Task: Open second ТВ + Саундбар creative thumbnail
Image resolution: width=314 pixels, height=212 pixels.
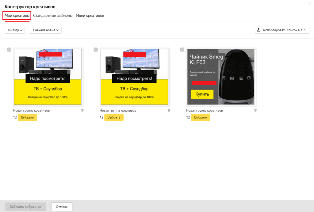Action: tap(134, 77)
